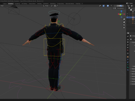The height and width of the screenshot is (101, 135).
Task: Open the scene browse icon dropdown
Action: [x=127, y=3]
